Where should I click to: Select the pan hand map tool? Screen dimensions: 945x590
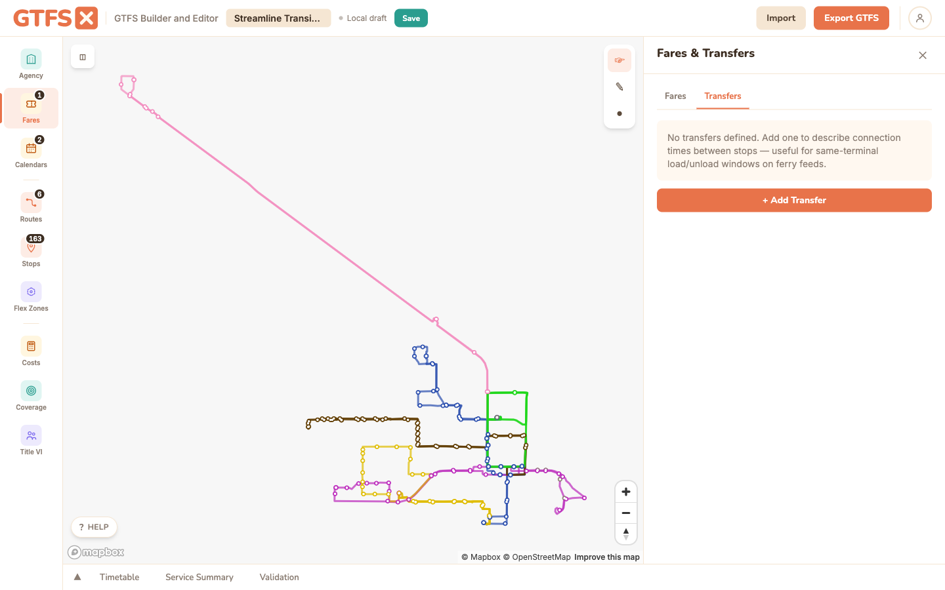coord(619,60)
